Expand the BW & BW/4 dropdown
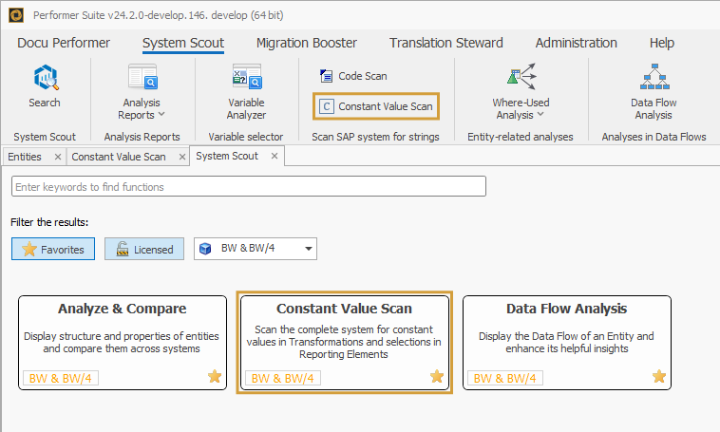Viewport: 720px width, 432px height. (x=308, y=250)
